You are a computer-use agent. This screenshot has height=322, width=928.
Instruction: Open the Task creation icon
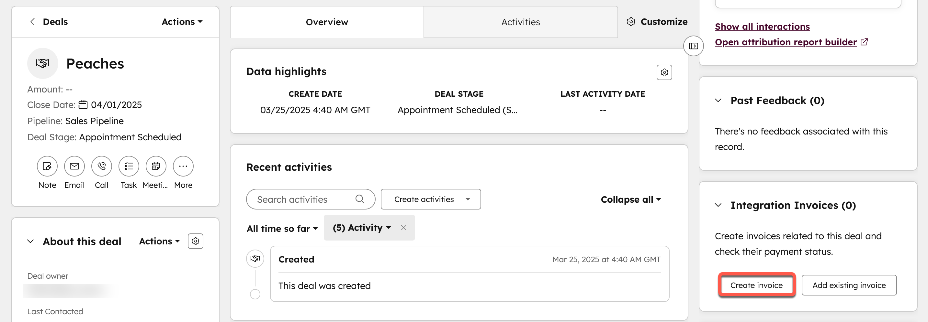tap(128, 166)
